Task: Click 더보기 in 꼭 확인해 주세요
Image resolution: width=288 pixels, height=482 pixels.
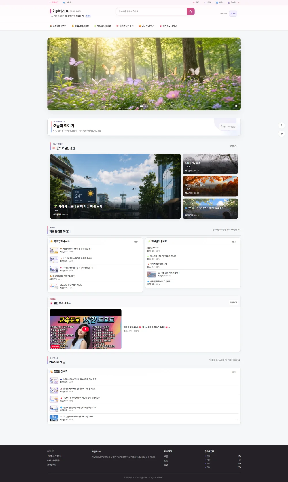Action: pyautogui.click(x=136, y=242)
